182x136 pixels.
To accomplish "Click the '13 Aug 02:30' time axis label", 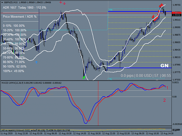I will (x=123, y=134).
